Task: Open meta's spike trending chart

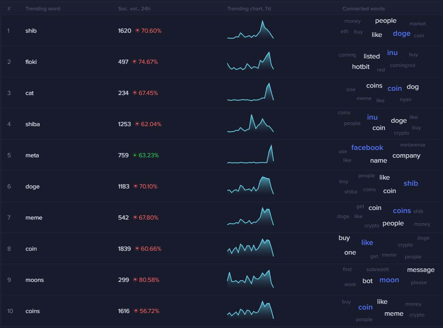Action: coord(250,154)
